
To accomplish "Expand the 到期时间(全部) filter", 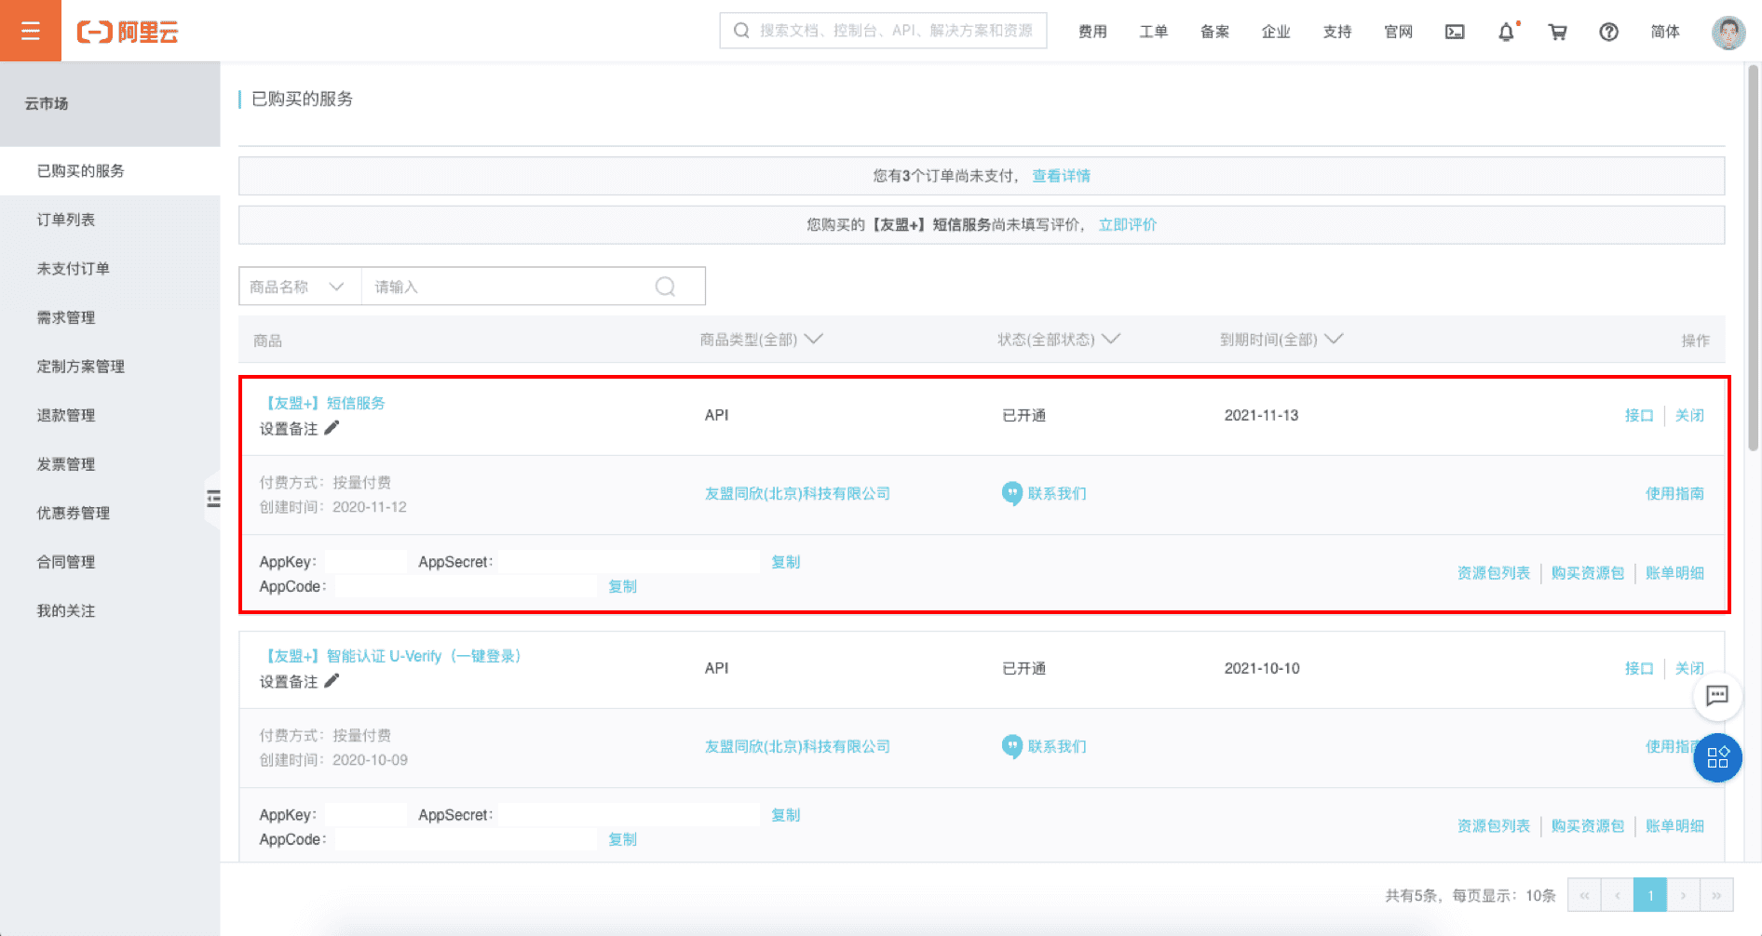I will click(x=1281, y=340).
